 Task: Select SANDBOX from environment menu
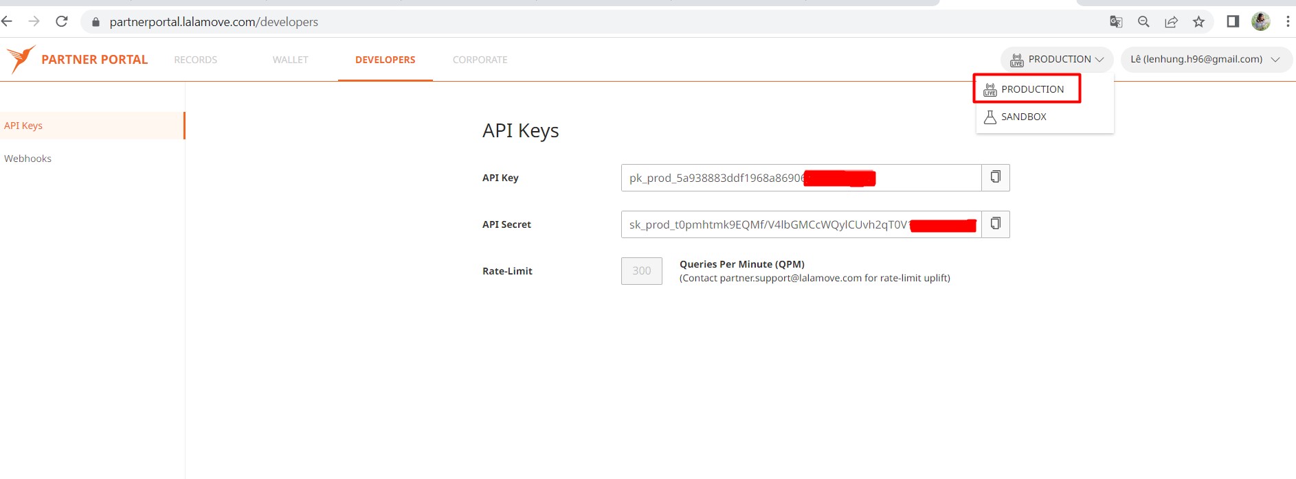(x=1023, y=117)
